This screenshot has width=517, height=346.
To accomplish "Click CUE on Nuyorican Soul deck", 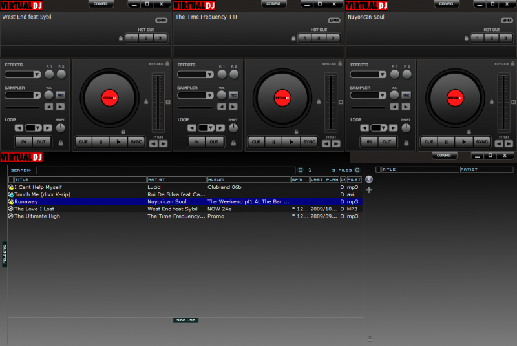I will [429, 142].
